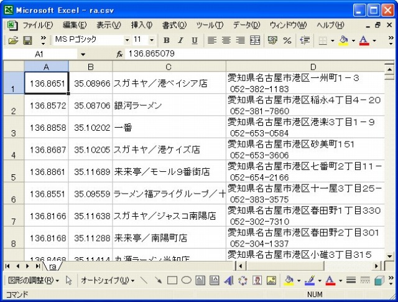Select the Rectangle drawing tool

click(x=172, y=280)
